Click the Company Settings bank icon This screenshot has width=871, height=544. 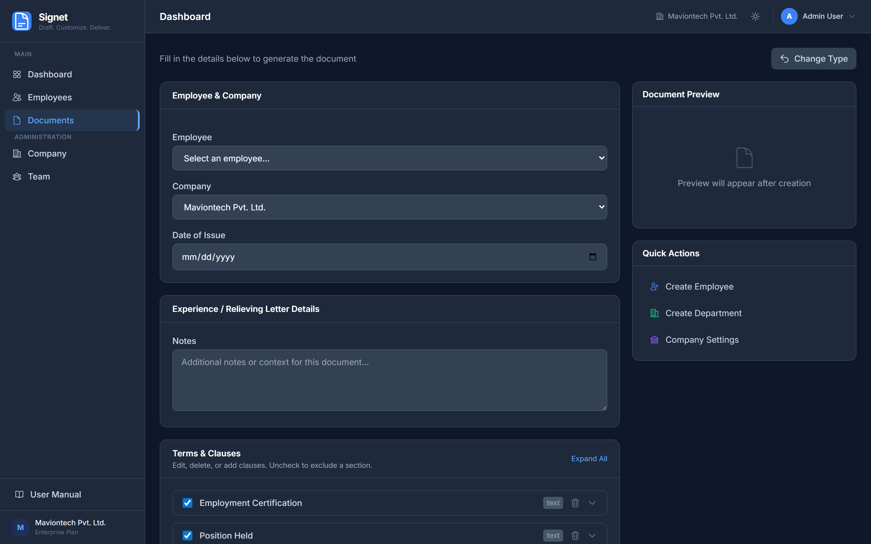654,340
